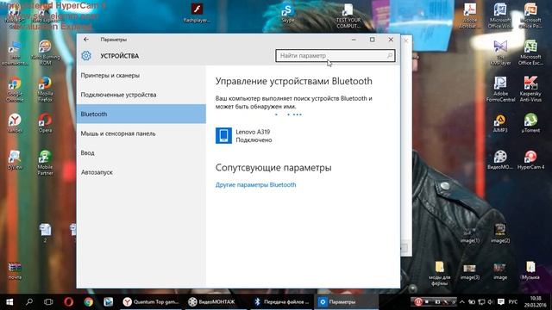Switch input language РУС
The width and height of the screenshot is (552, 310).
pos(513,302)
